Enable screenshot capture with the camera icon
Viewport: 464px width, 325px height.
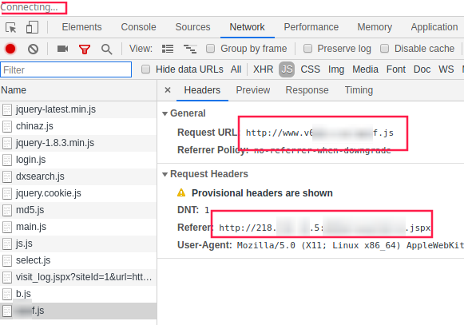[62, 49]
